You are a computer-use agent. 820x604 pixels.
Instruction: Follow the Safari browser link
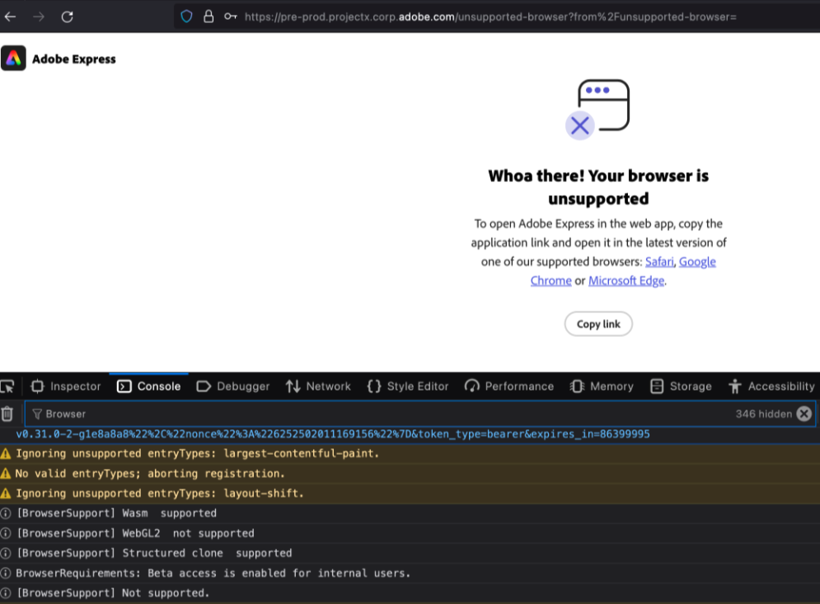(659, 261)
